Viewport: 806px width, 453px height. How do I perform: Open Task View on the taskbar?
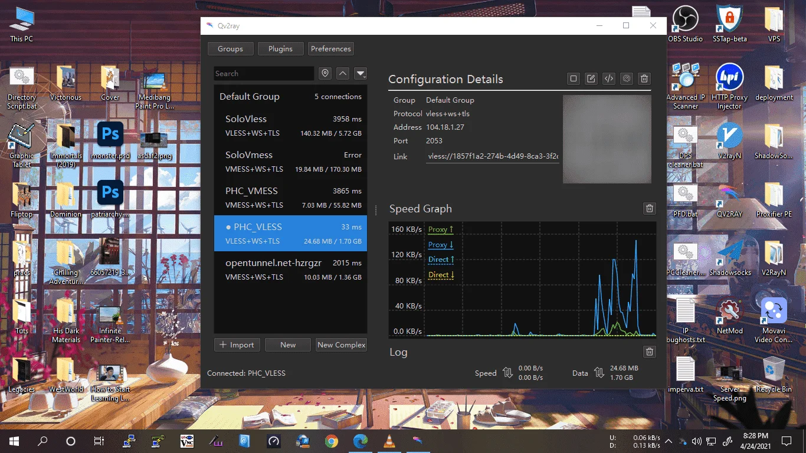99,441
